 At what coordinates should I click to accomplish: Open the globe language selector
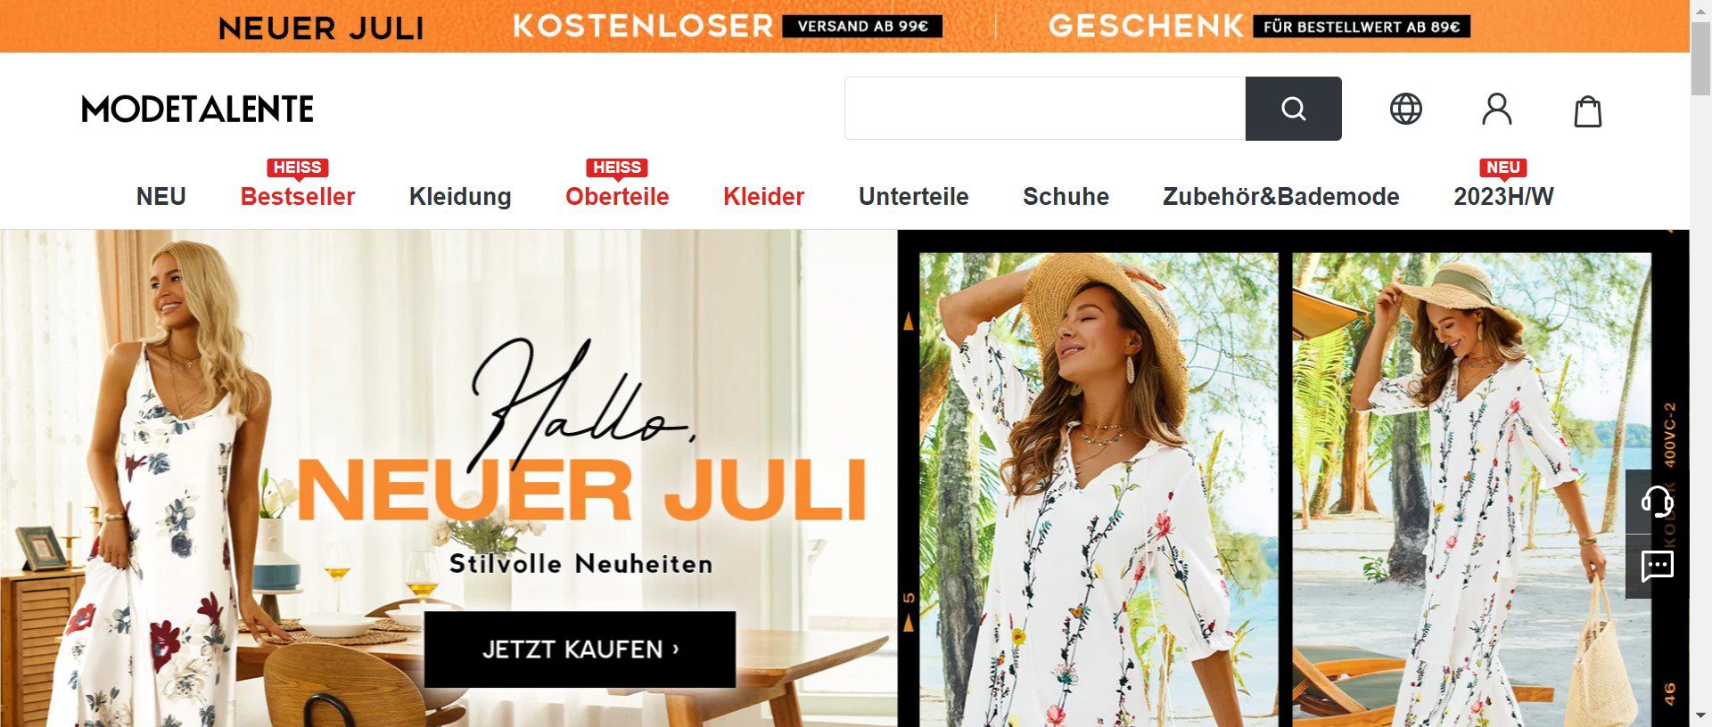coord(1406,109)
